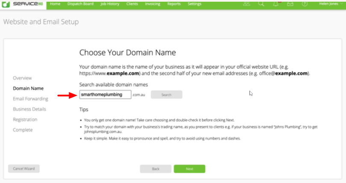This screenshot has height=183, width=346.
Task: Open the Settings menu
Action: click(194, 4)
